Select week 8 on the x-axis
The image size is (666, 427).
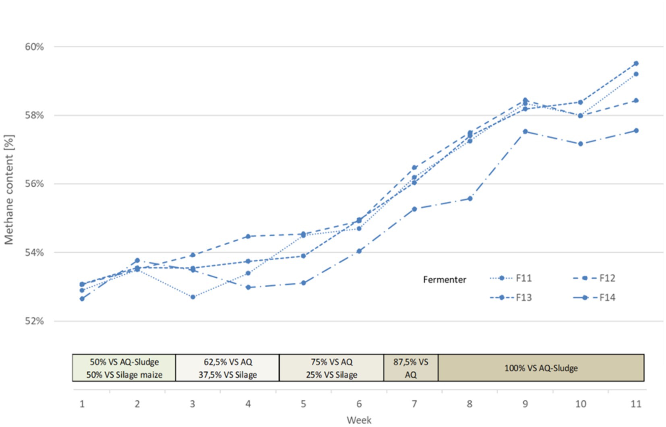point(470,404)
